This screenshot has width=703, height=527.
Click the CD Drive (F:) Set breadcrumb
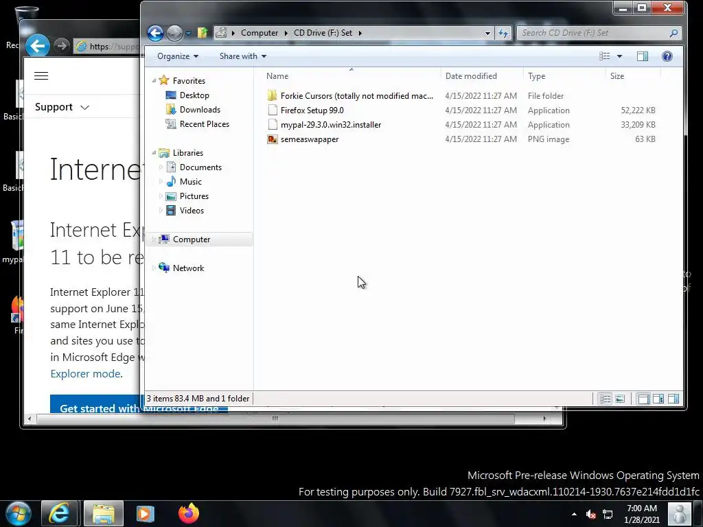pos(323,33)
